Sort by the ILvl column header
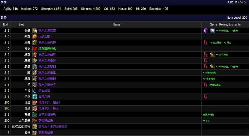Viewport: 249px width, 136px height. (x=5, y=24)
